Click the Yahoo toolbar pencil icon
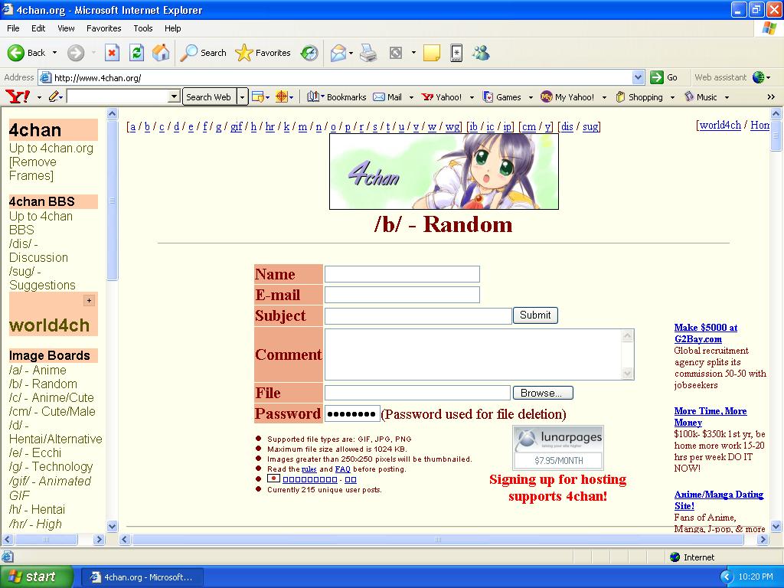 pyautogui.click(x=54, y=96)
